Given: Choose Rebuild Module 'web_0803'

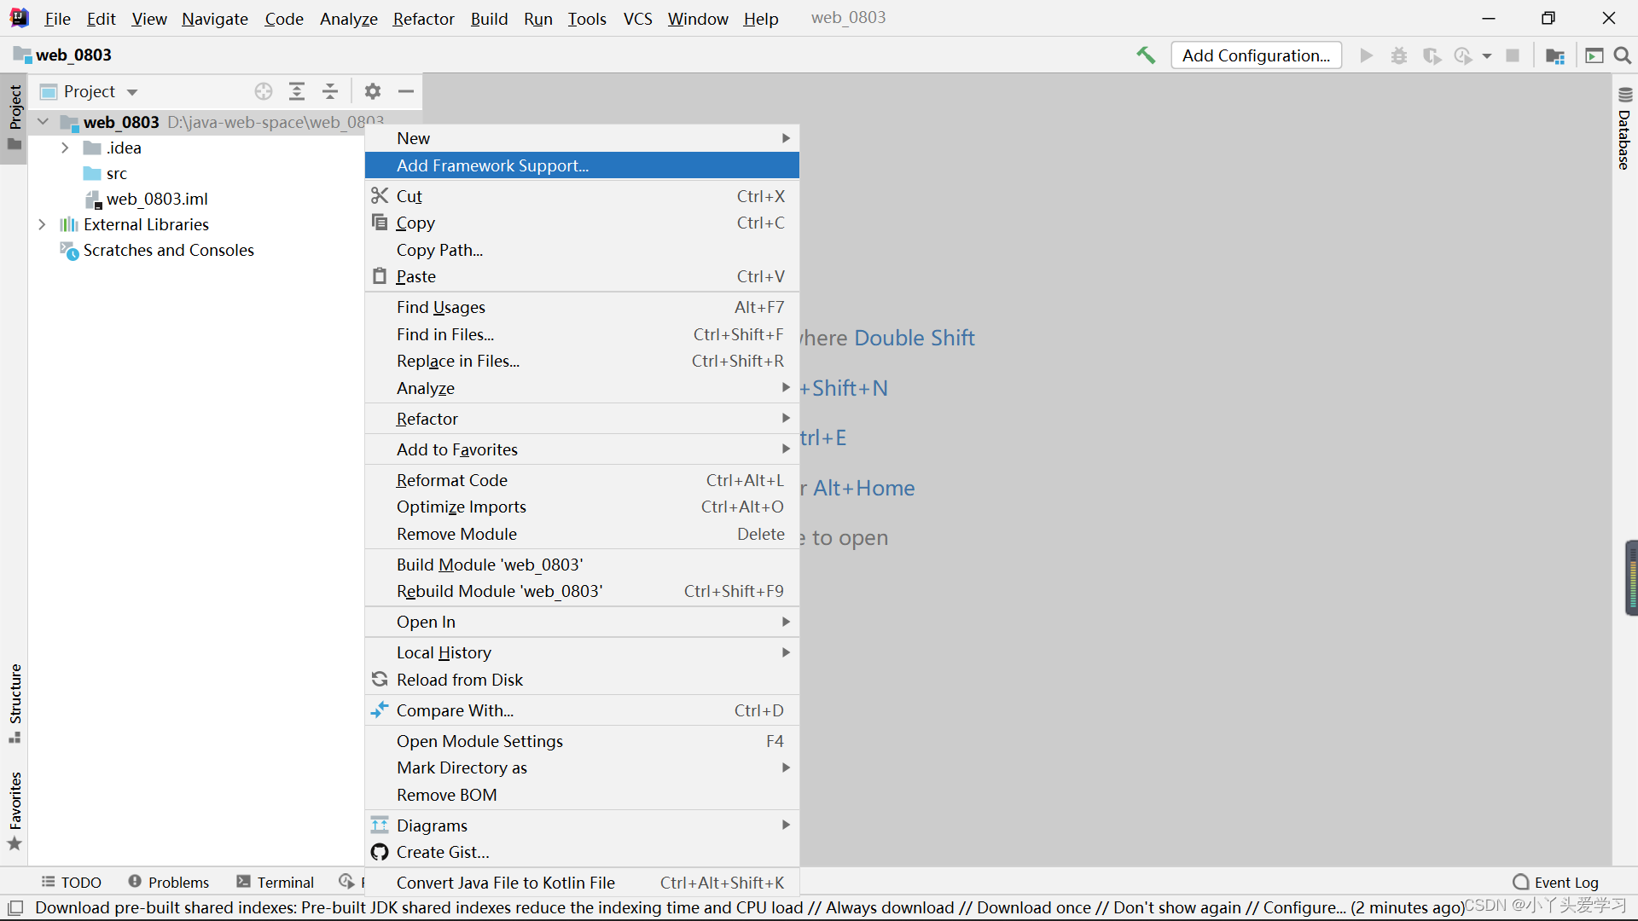Looking at the screenshot, I should click(582, 591).
